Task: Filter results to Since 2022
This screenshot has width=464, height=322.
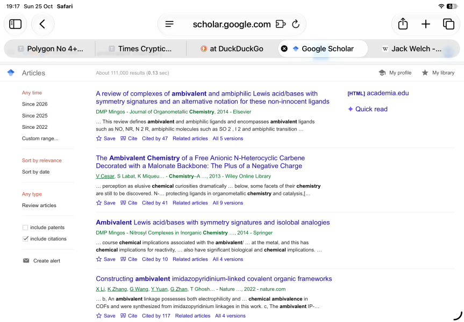Action: click(34, 127)
